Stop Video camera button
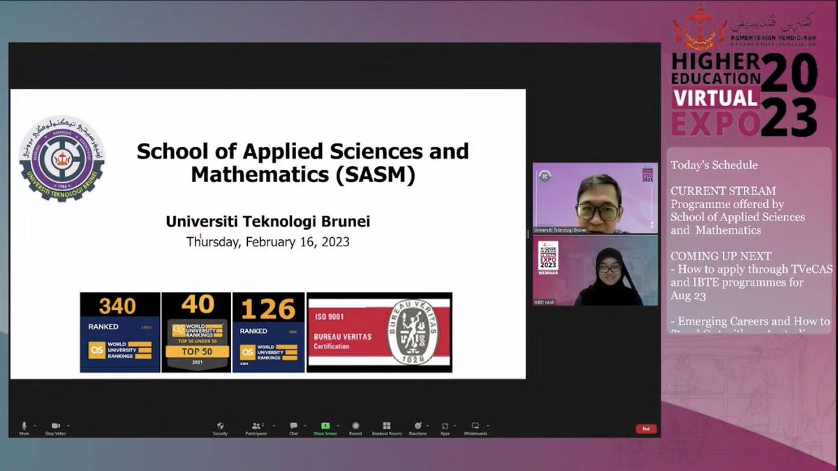 pos(55,428)
